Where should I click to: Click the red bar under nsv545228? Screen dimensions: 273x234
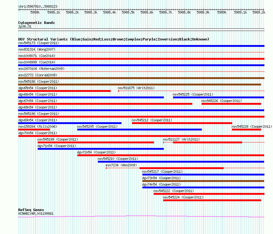pos(246,130)
